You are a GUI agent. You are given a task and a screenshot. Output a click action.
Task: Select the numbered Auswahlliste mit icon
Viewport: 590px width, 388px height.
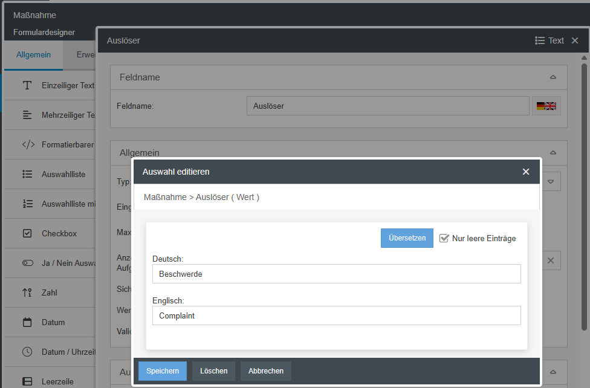(x=27, y=204)
